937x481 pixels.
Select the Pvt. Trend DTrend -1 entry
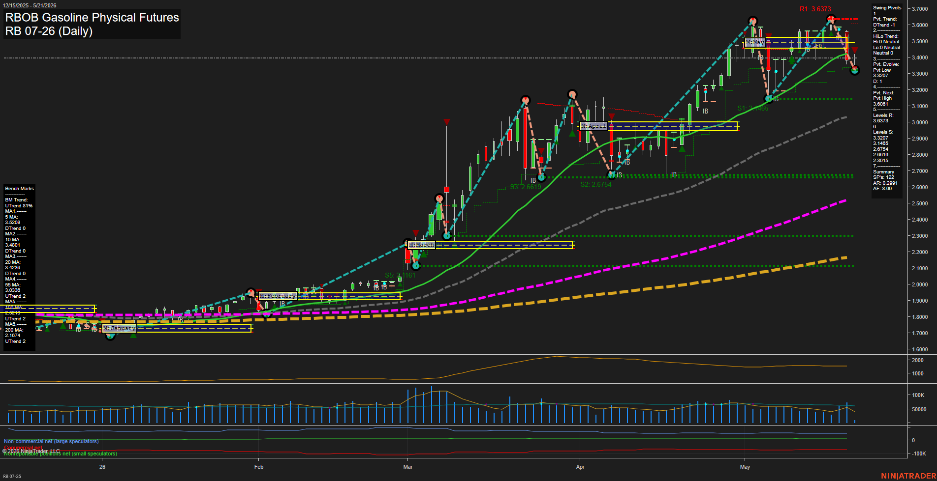pyautogui.click(x=885, y=22)
